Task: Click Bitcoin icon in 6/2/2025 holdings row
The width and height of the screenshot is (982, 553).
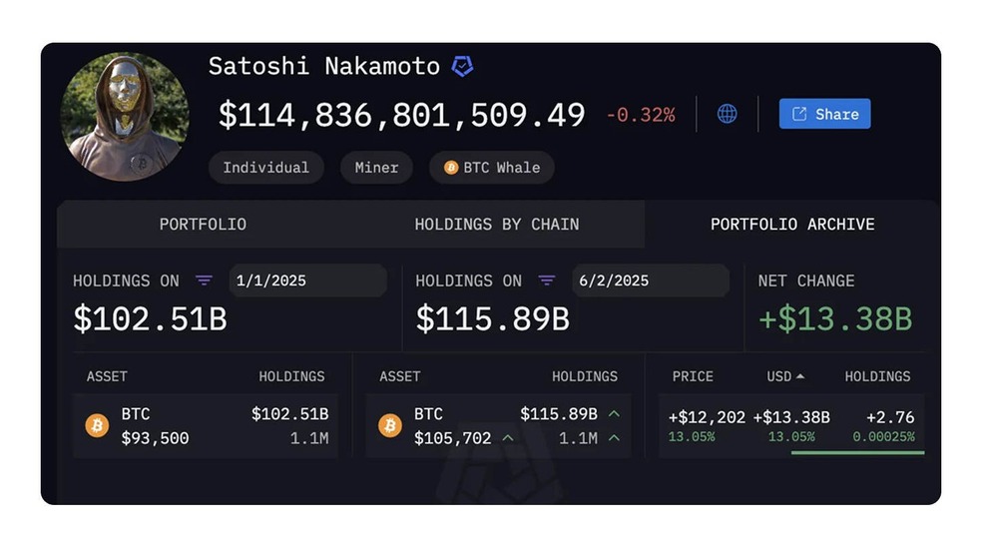Action: pos(389,425)
